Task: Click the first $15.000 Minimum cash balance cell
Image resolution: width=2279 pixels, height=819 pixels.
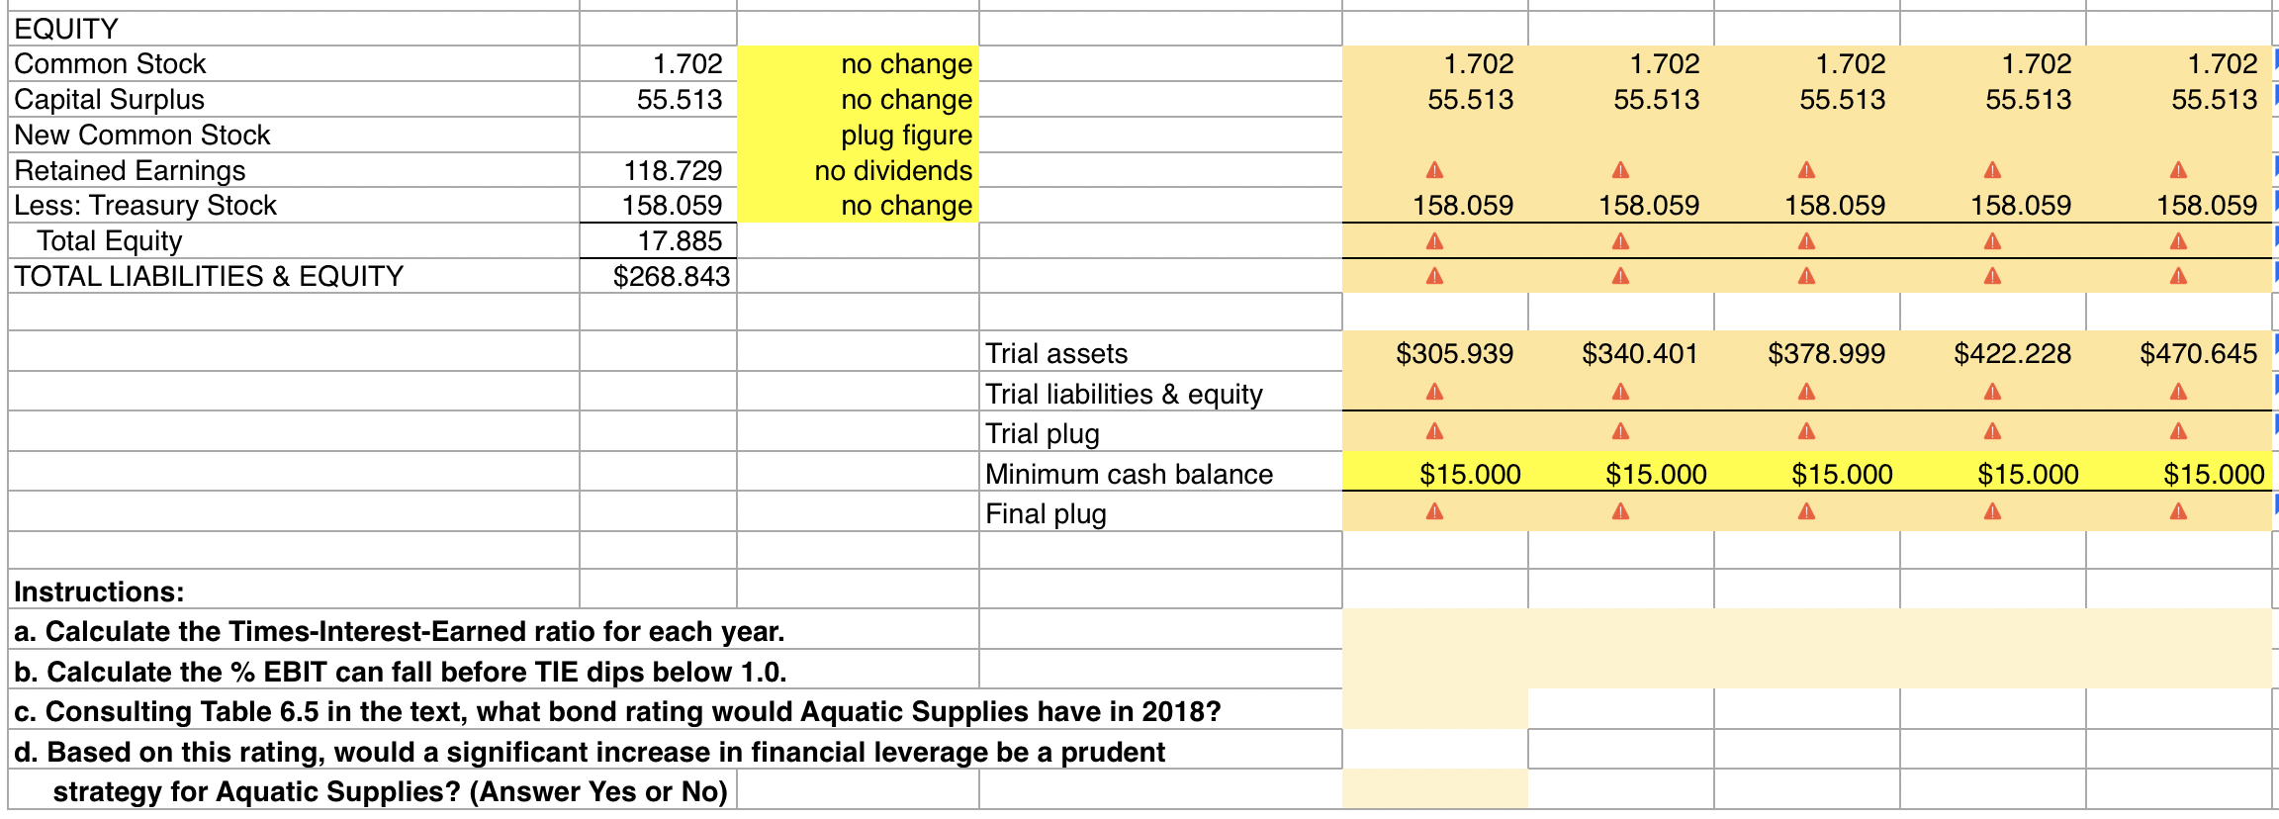Action: click(x=1469, y=474)
